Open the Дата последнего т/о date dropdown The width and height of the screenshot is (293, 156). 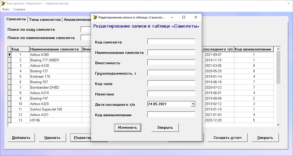point(193,104)
